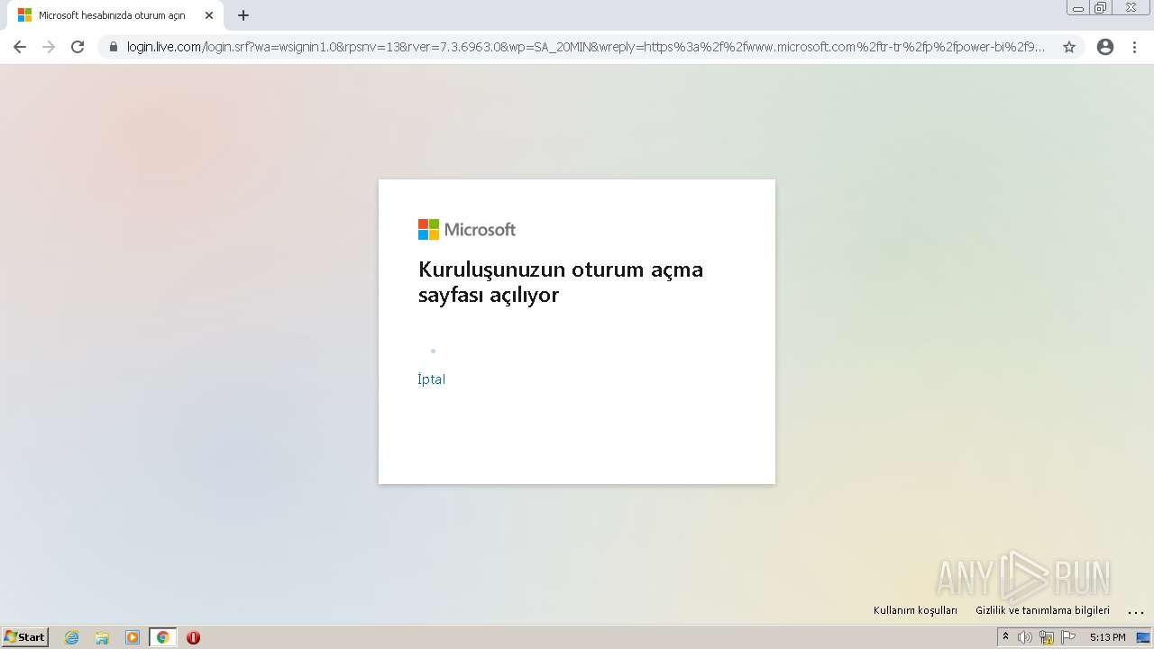Open Windows Explorer folder in taskbar
The image size is (1154, 649).
coord(102,637)
